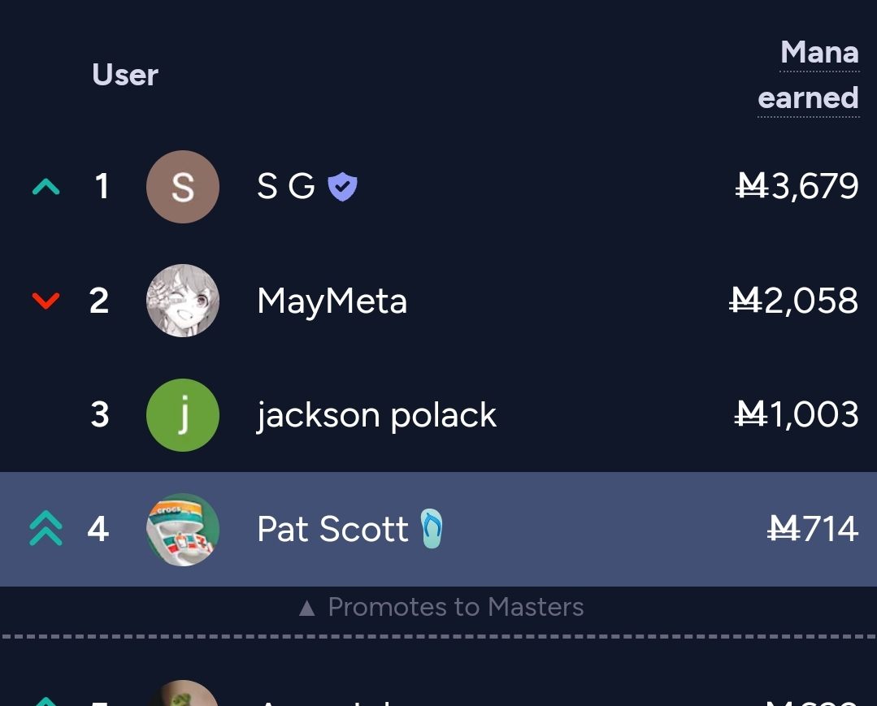This screenshot has height=706, width=877.
Task: Click the green up arrow at rank 1
Action: coord(46,187)
